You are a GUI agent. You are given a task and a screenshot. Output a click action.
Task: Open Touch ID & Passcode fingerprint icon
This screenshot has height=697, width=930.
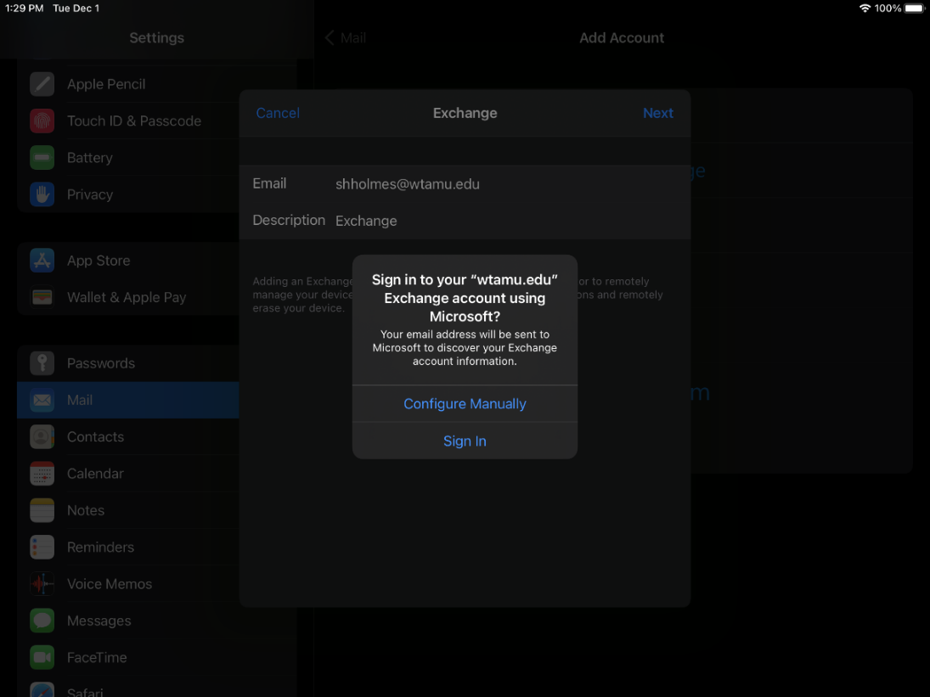pos(42,121)
